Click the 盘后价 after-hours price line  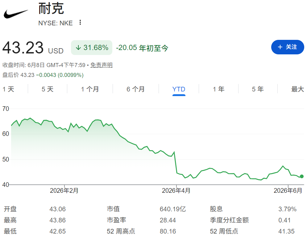pyautogui.click(x=43, y=75)
